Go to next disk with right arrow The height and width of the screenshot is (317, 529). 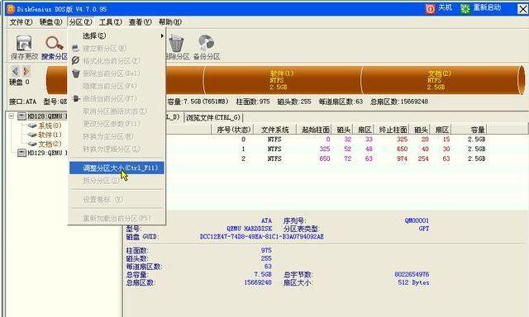pos(26,71)
